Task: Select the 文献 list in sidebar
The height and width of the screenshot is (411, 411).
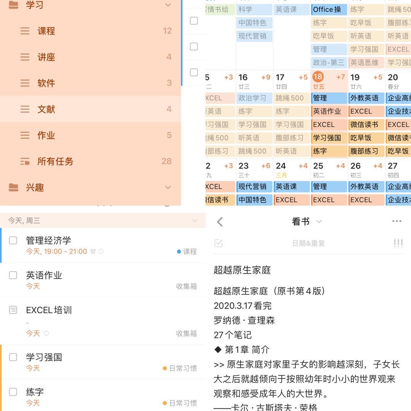Action: click(x=46, y=109)
